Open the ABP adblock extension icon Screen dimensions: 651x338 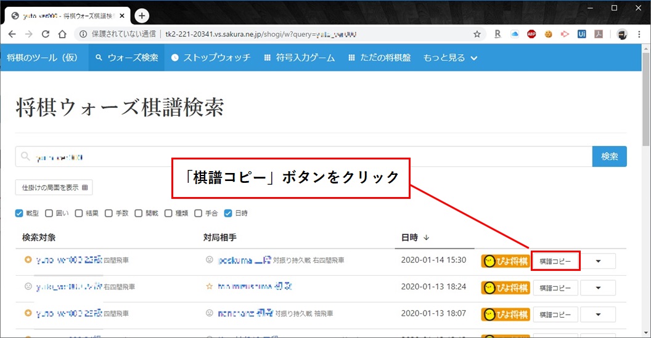click(x=531, y=34)
